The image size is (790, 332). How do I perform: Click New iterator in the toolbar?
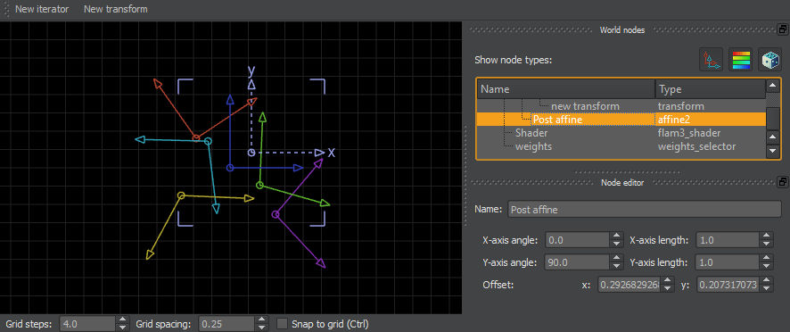pos(42,9)
